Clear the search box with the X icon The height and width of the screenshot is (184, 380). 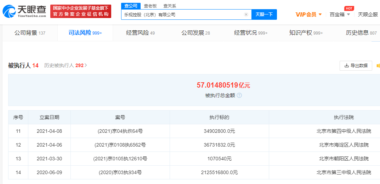(246, 14)
